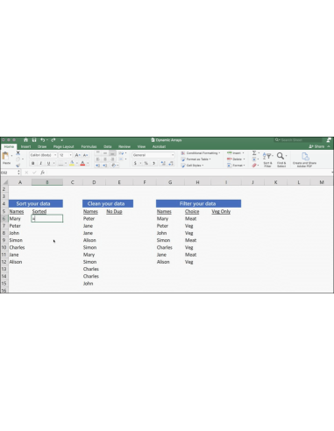Select row 10 header
The image size is (334, 431).
coord(4,247)
